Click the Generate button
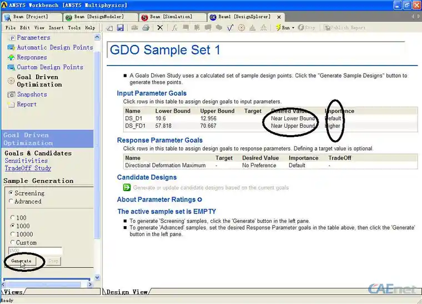 [21, 261]
